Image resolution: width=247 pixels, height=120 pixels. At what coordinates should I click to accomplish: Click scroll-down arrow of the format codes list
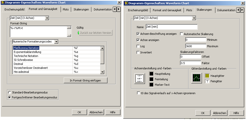pyautogui.click(x=102, y=72)
